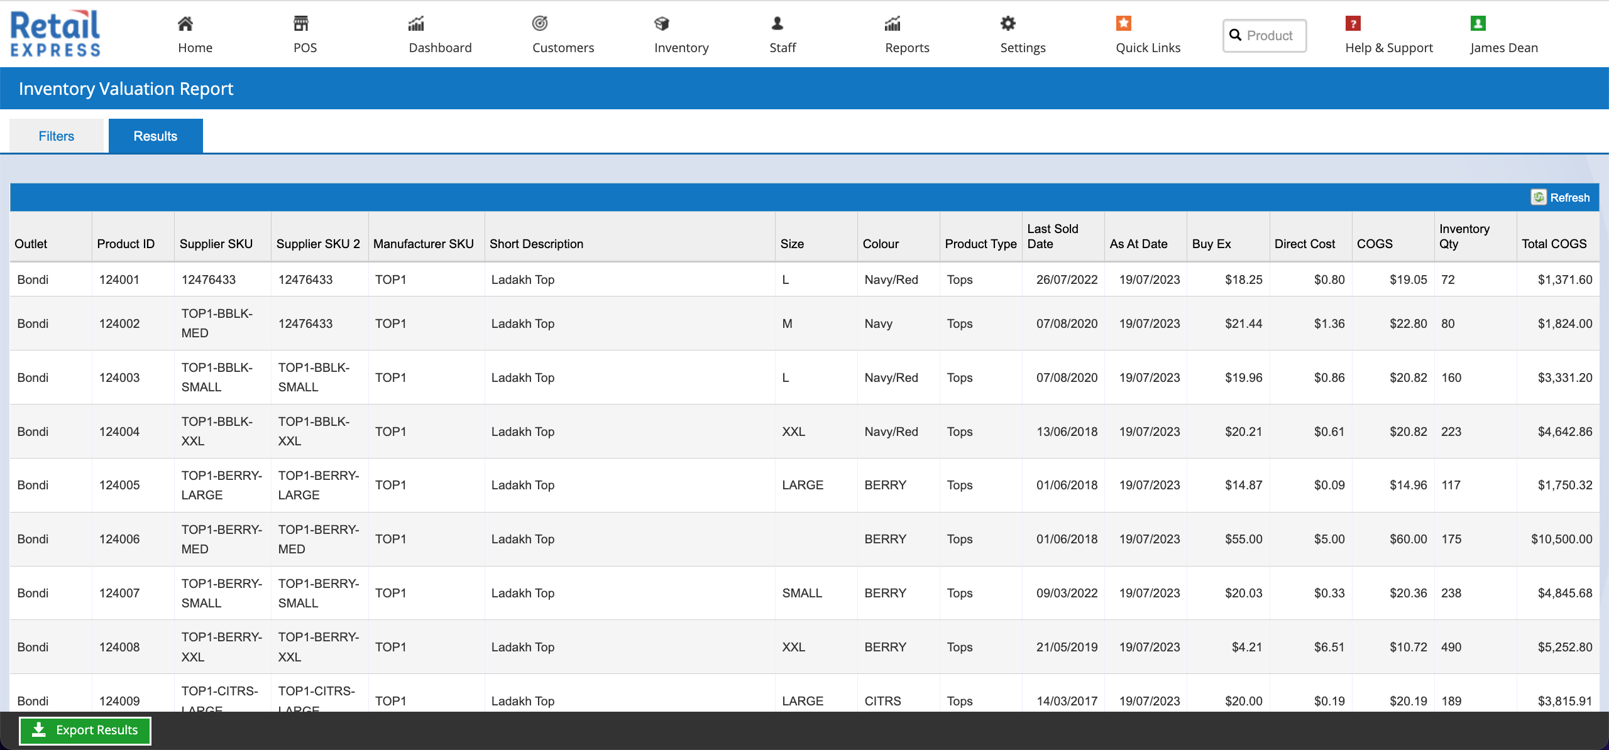Open the Customers menu label
The height and width of the screenshot is (750, 1609).
563,48
